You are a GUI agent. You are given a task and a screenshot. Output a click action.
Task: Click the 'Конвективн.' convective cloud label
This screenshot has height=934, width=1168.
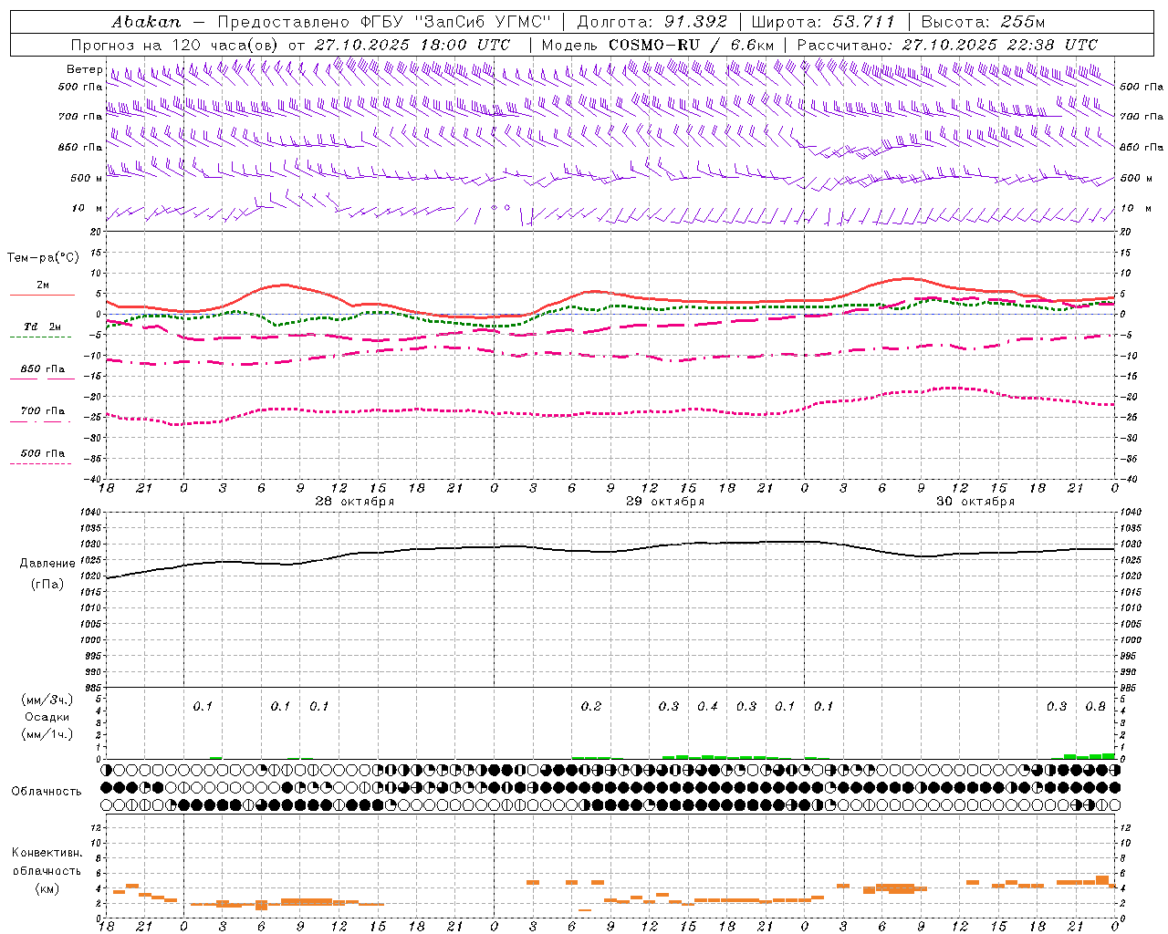point(47,853)
